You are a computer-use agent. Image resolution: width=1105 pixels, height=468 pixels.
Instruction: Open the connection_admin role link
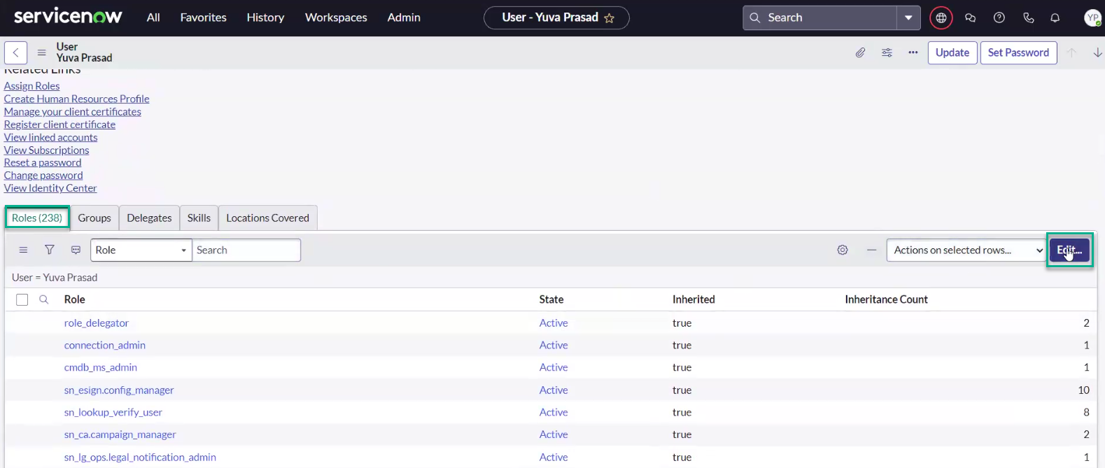pos(105,345)
